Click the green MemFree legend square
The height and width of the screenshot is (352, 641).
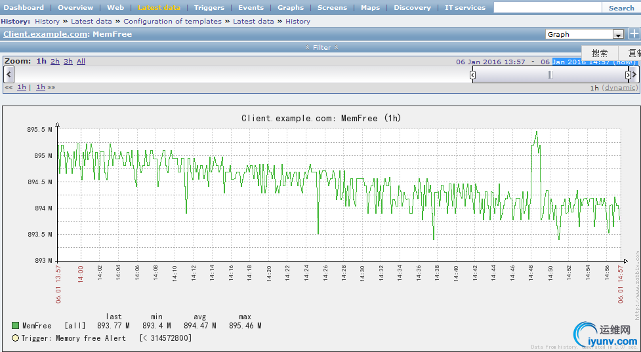15,326
